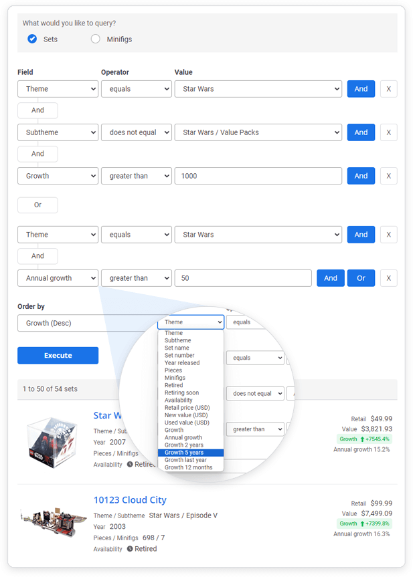Open the Annual growth field dropdown
Screen dimensions: 413x577
click(58, 278)
